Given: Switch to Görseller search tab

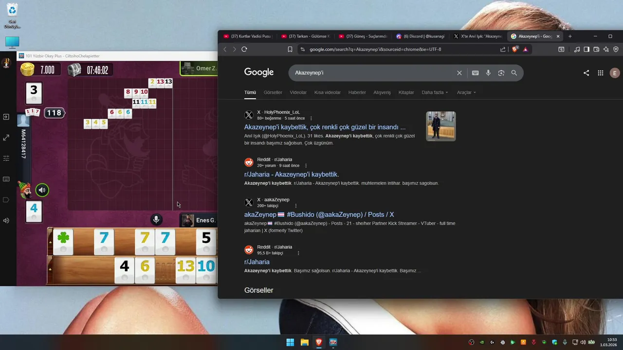Looking at the screenshot, I should pos(273,92).
